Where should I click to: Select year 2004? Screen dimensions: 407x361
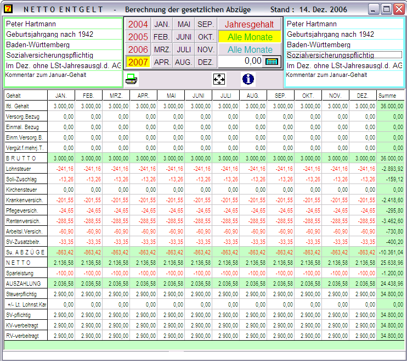(138, 24)
